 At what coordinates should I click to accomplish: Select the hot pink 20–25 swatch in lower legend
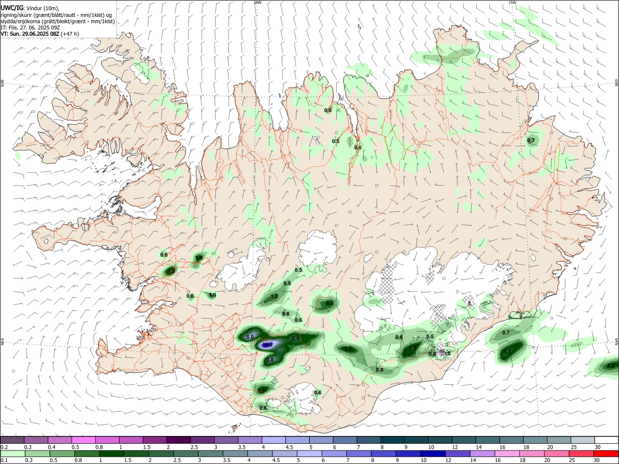click(557, 453)
